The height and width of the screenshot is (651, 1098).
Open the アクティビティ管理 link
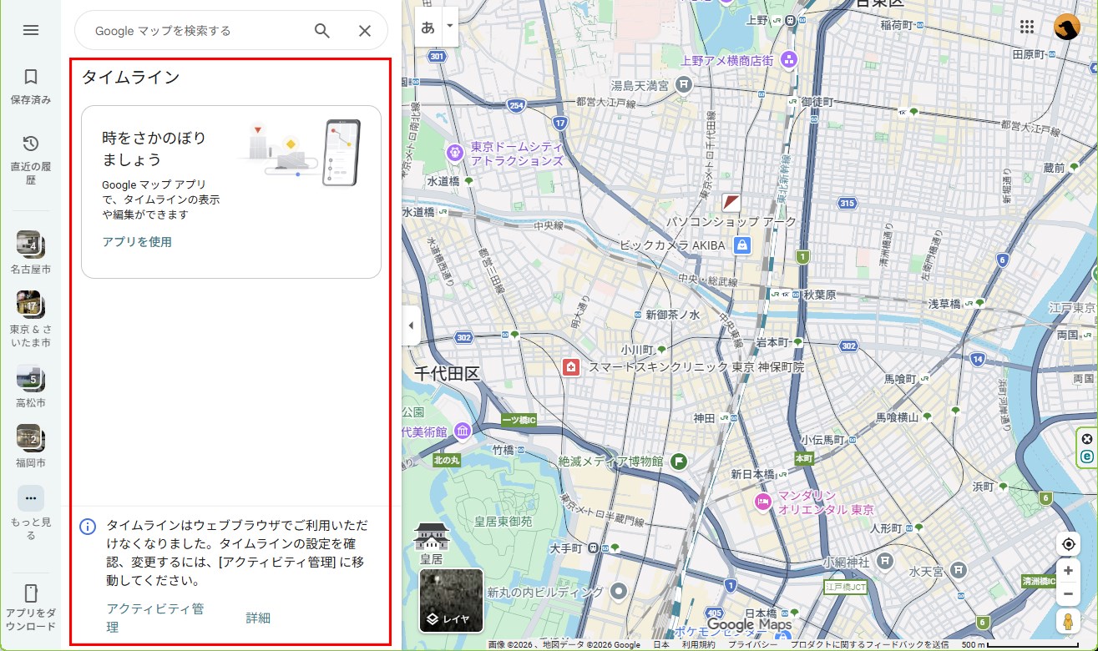[x=155, y=618]
